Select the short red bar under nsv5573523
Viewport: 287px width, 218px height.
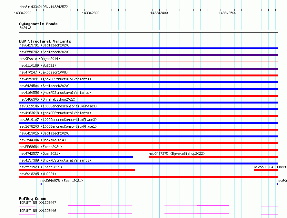point(77,170)
